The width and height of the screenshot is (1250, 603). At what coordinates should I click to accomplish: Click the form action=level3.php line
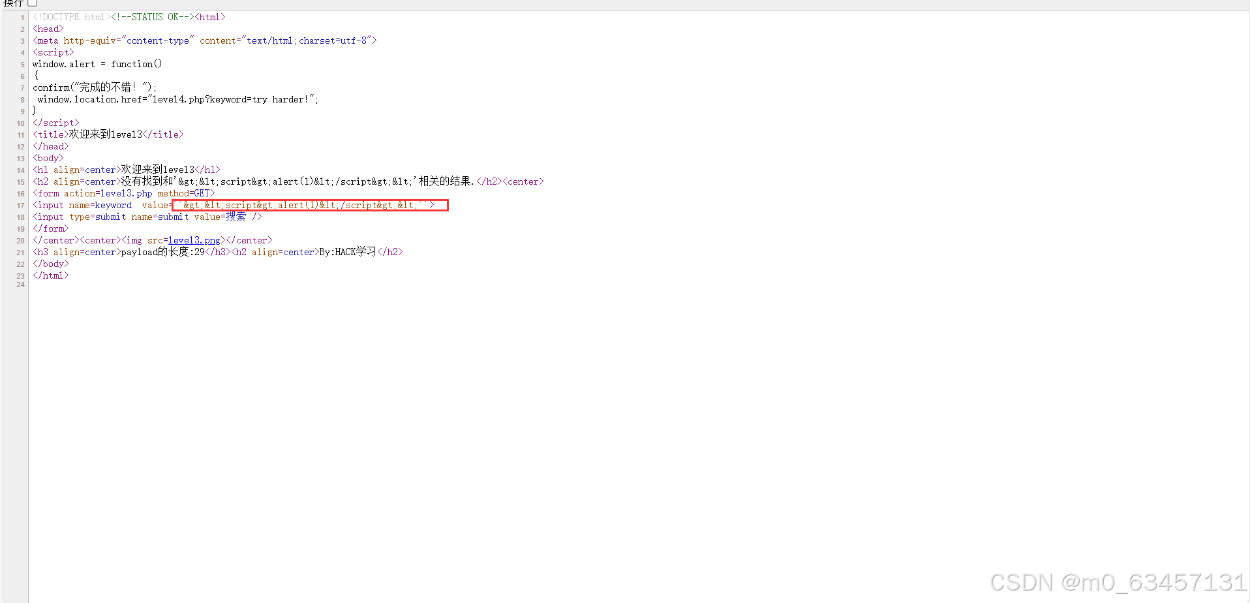click(124, 193)
